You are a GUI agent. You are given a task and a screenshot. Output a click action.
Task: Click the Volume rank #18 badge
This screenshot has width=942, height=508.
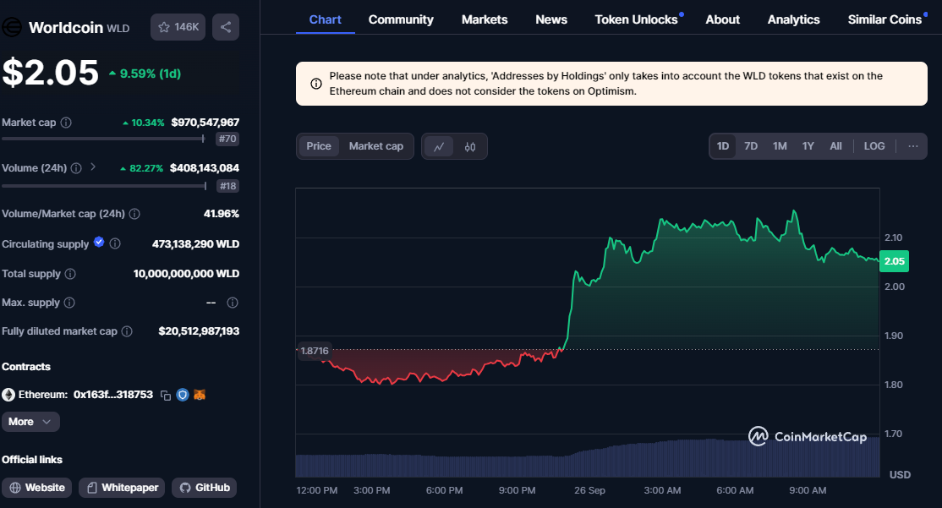pyautogui.click(x=227, y=186)
